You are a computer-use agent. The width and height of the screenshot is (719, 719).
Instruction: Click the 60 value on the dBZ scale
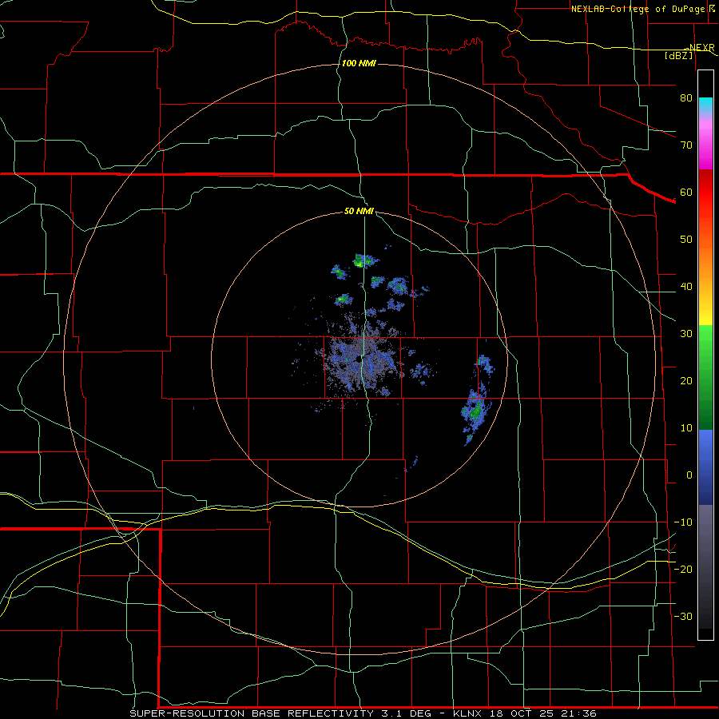click(x=686, y=192)
